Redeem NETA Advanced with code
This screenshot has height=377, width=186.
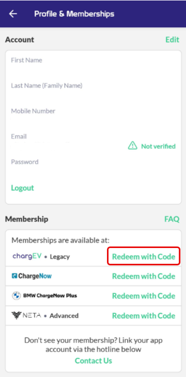pyautogui.click(x=144, y=315)
